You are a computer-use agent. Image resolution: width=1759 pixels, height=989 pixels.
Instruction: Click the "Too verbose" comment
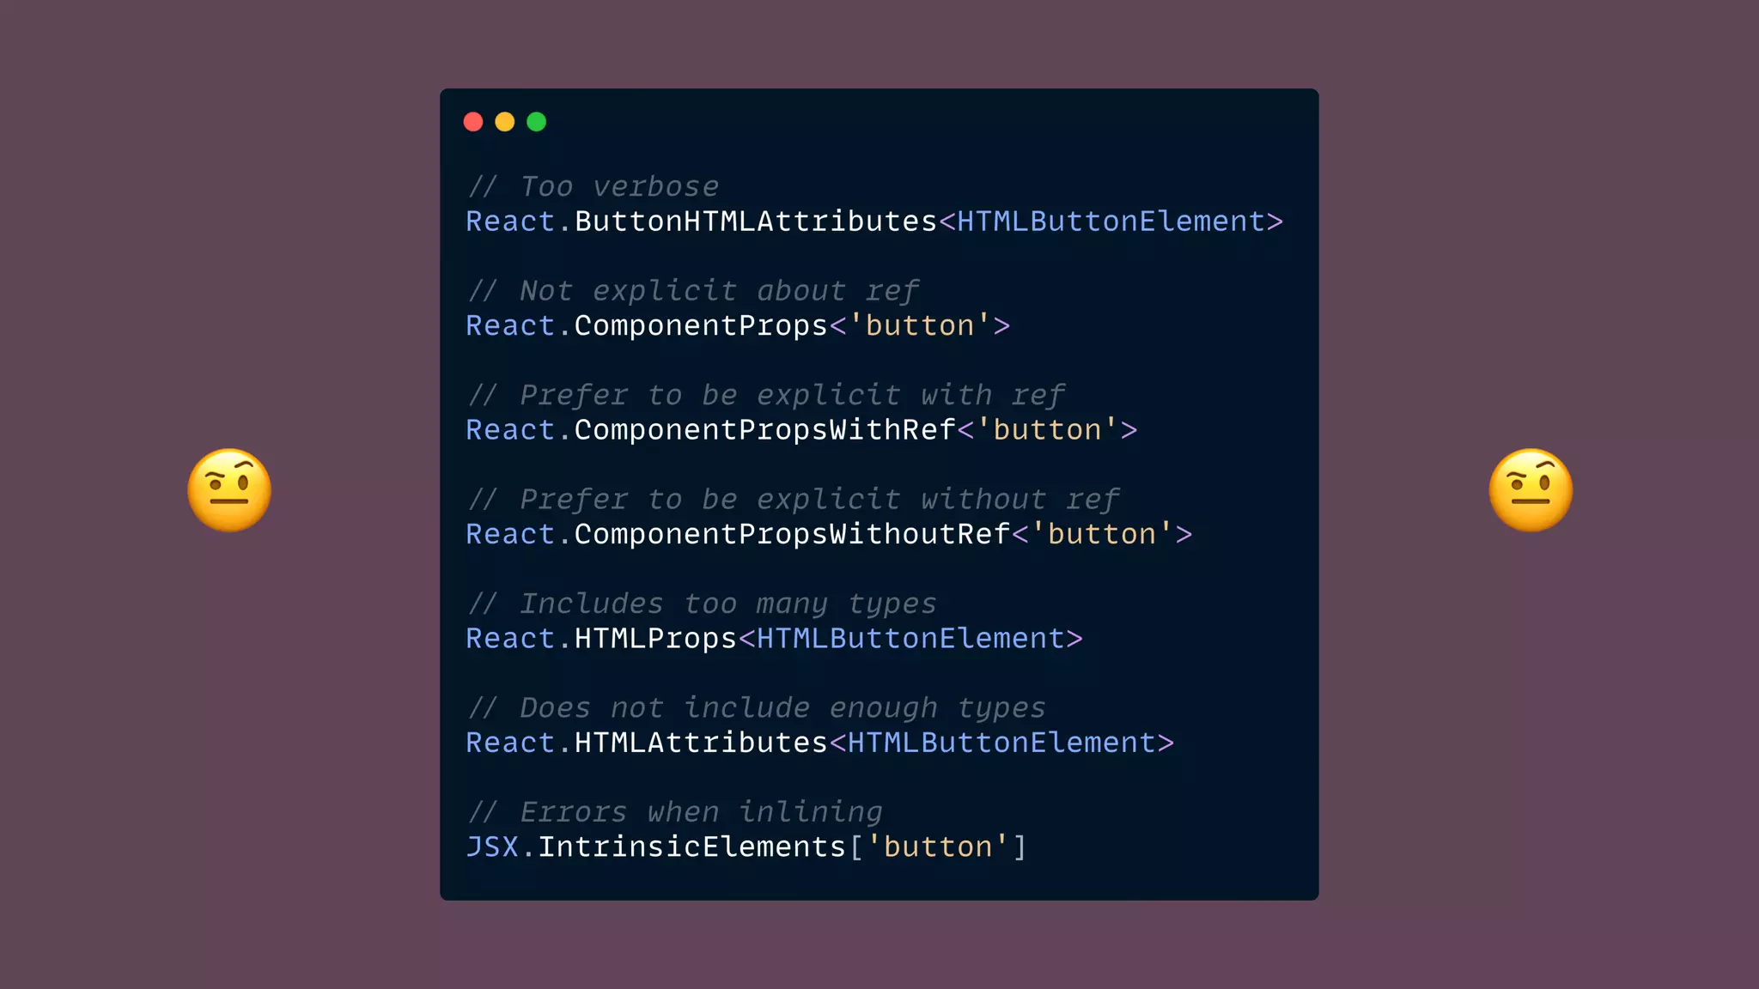(593, 186)
